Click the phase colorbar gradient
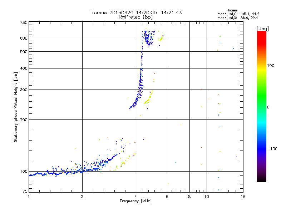Image resolution: width=286 pixels, height=214 pixels. coord(262,107)
